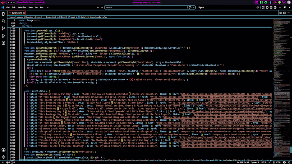Open the Selection menu

click(x=22, y=7)
